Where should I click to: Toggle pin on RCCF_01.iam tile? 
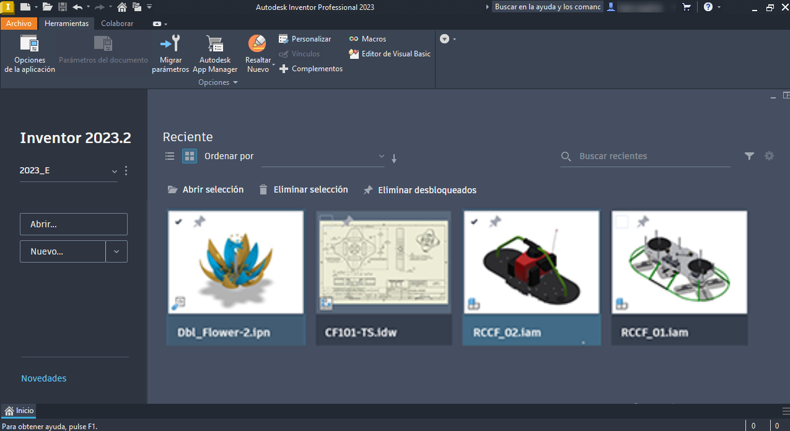click(x=643, y=221)
